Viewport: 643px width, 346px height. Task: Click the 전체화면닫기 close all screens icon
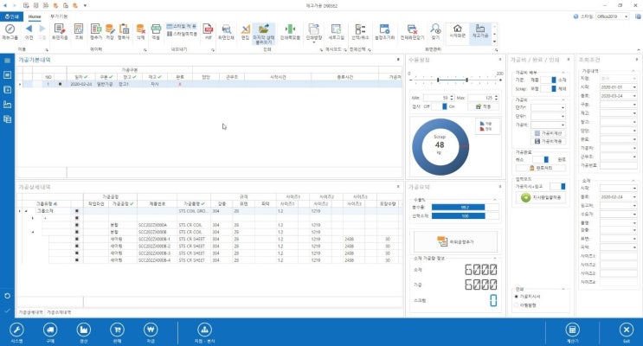(412, 31)
